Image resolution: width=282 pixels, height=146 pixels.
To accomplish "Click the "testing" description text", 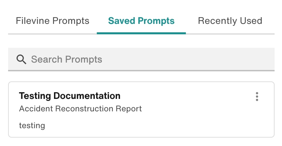I will (x=32, y=125).
